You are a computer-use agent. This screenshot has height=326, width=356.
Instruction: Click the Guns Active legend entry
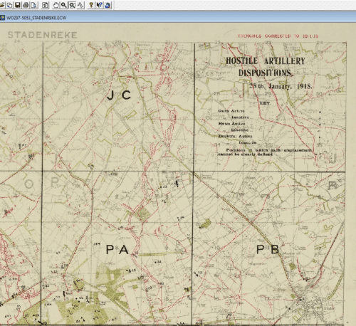(231, 111)
